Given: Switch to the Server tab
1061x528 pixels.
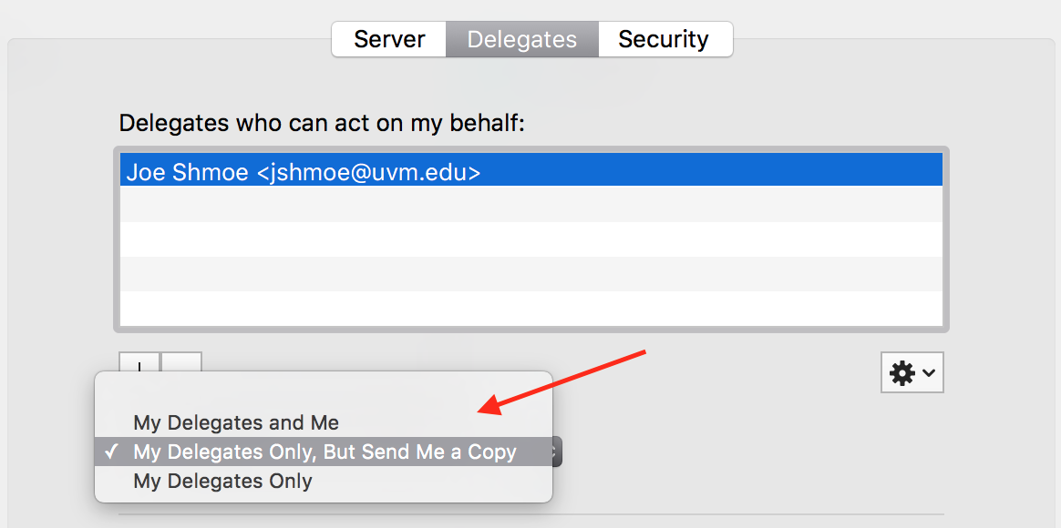Looking at the screenshot, I should click(388, 39).
